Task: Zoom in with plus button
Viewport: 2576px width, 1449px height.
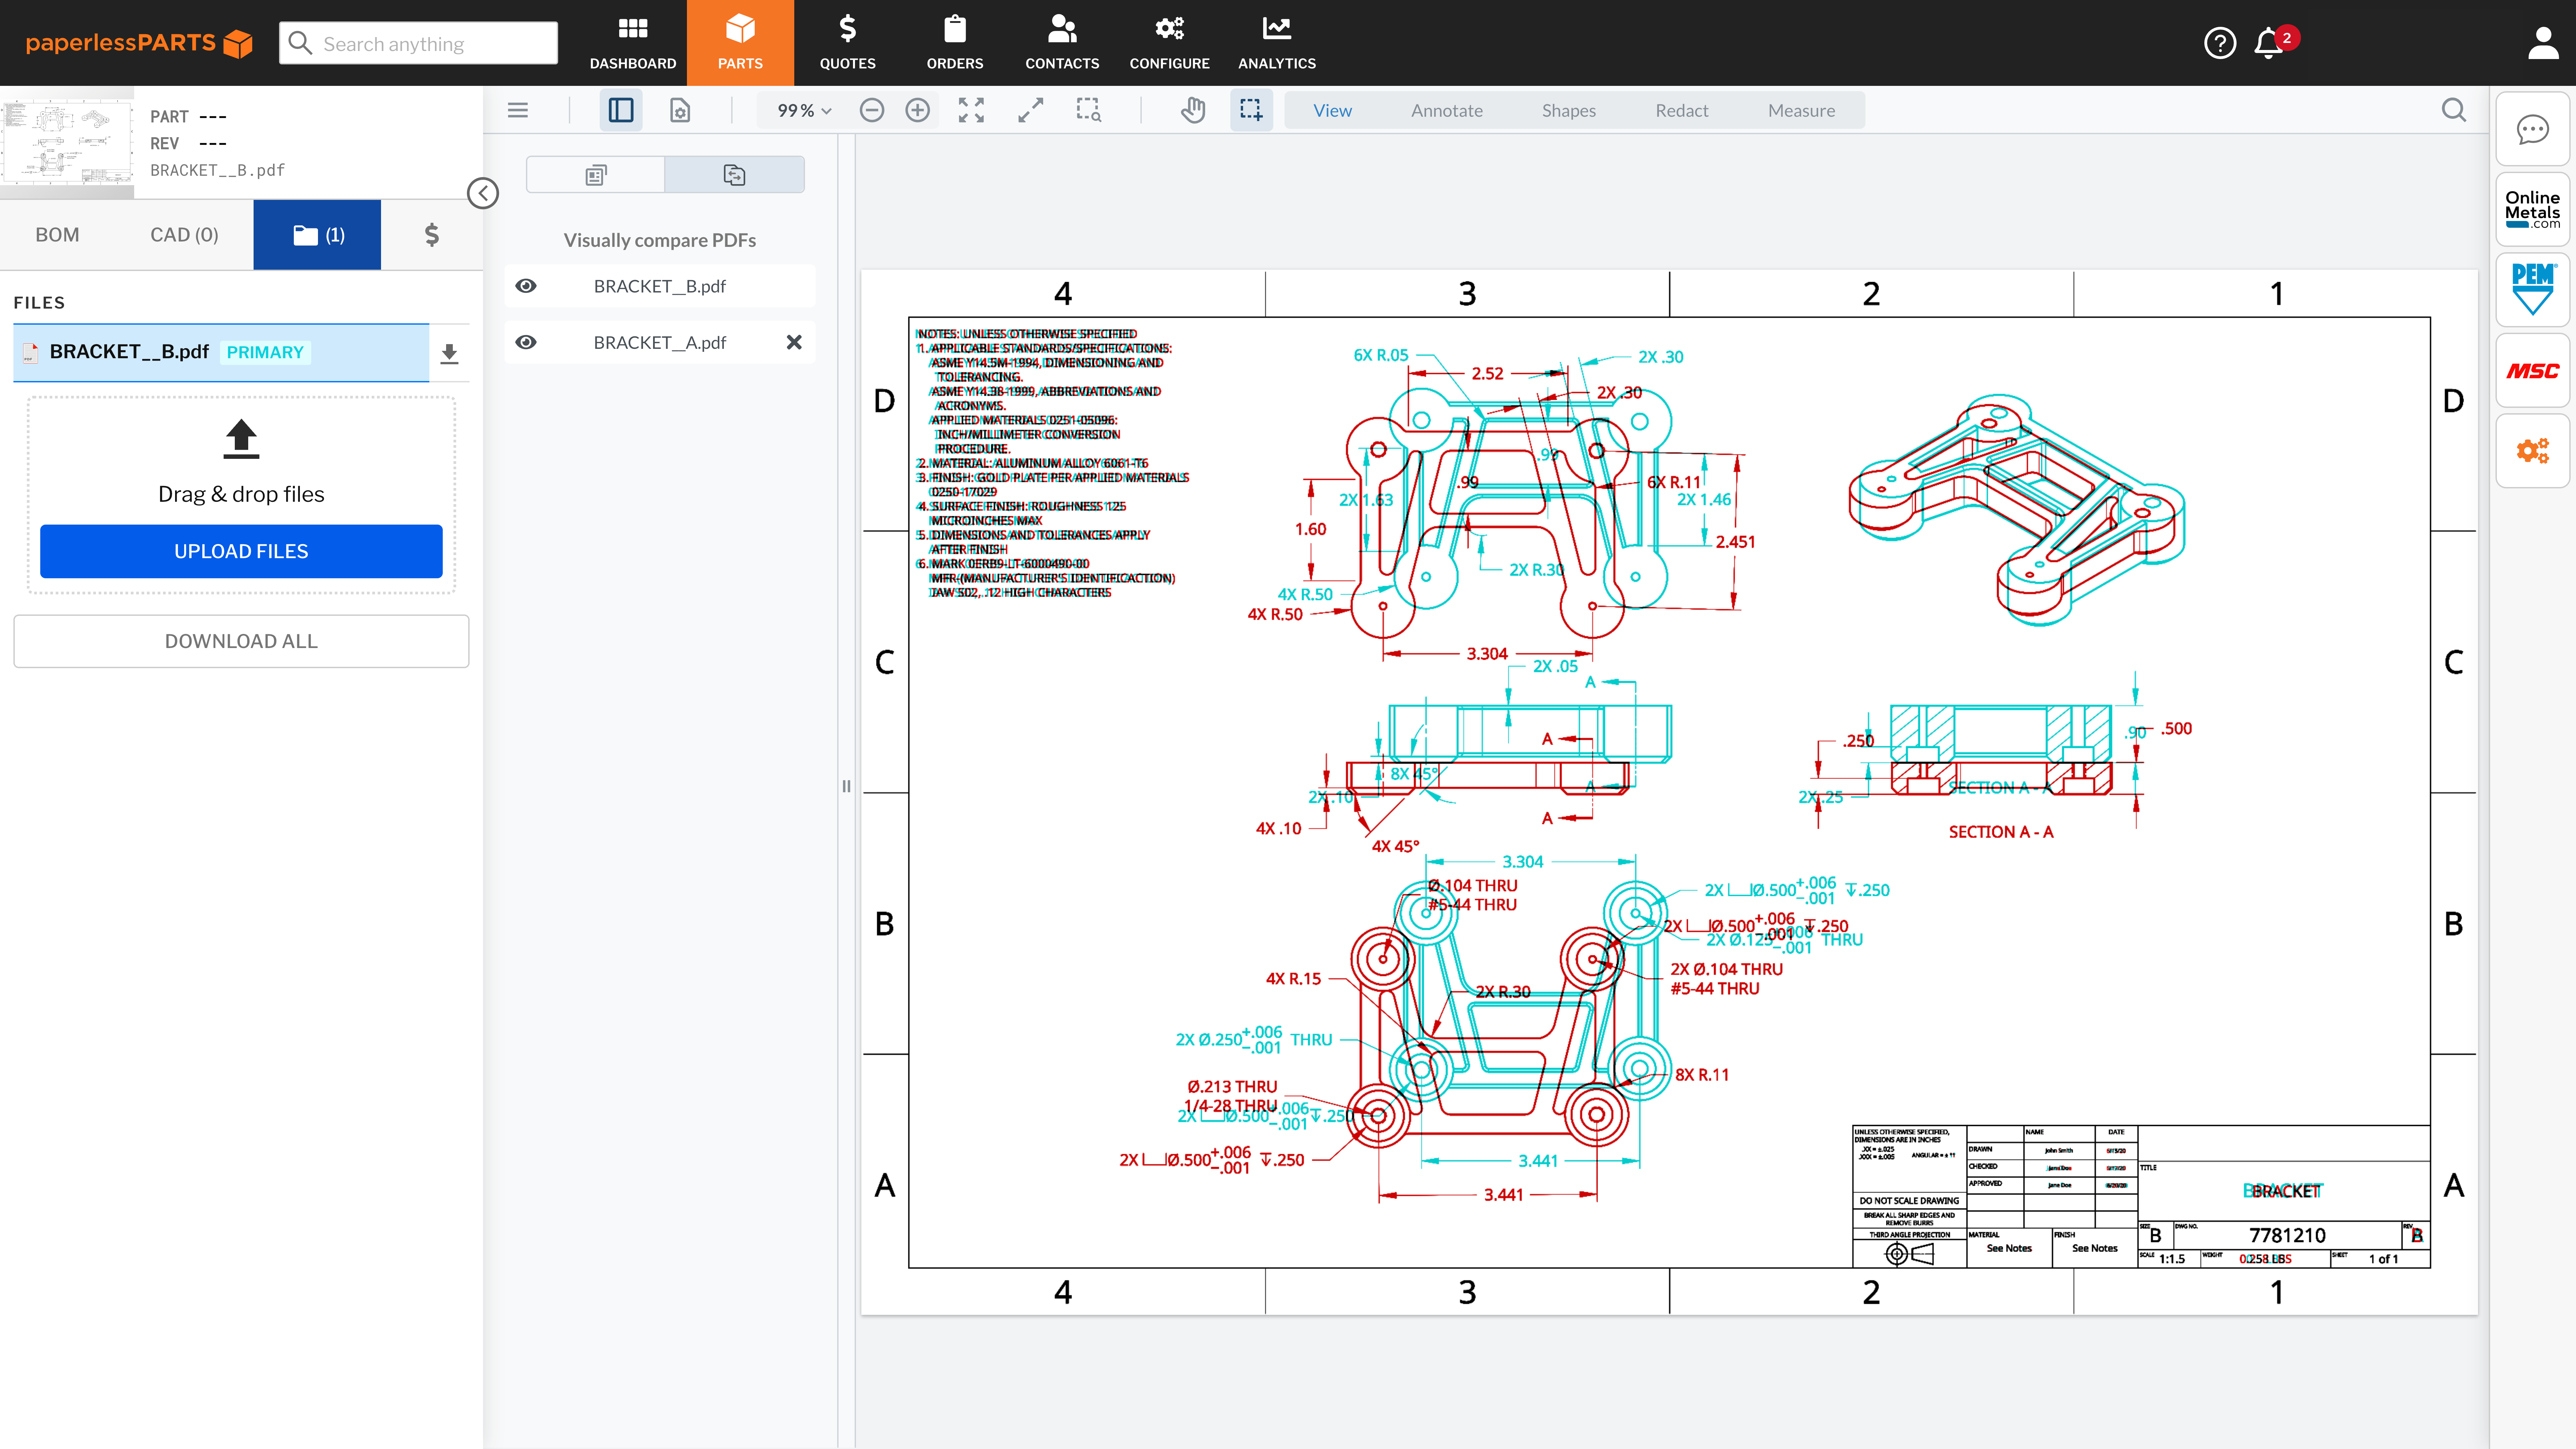Action: (917, 110)
